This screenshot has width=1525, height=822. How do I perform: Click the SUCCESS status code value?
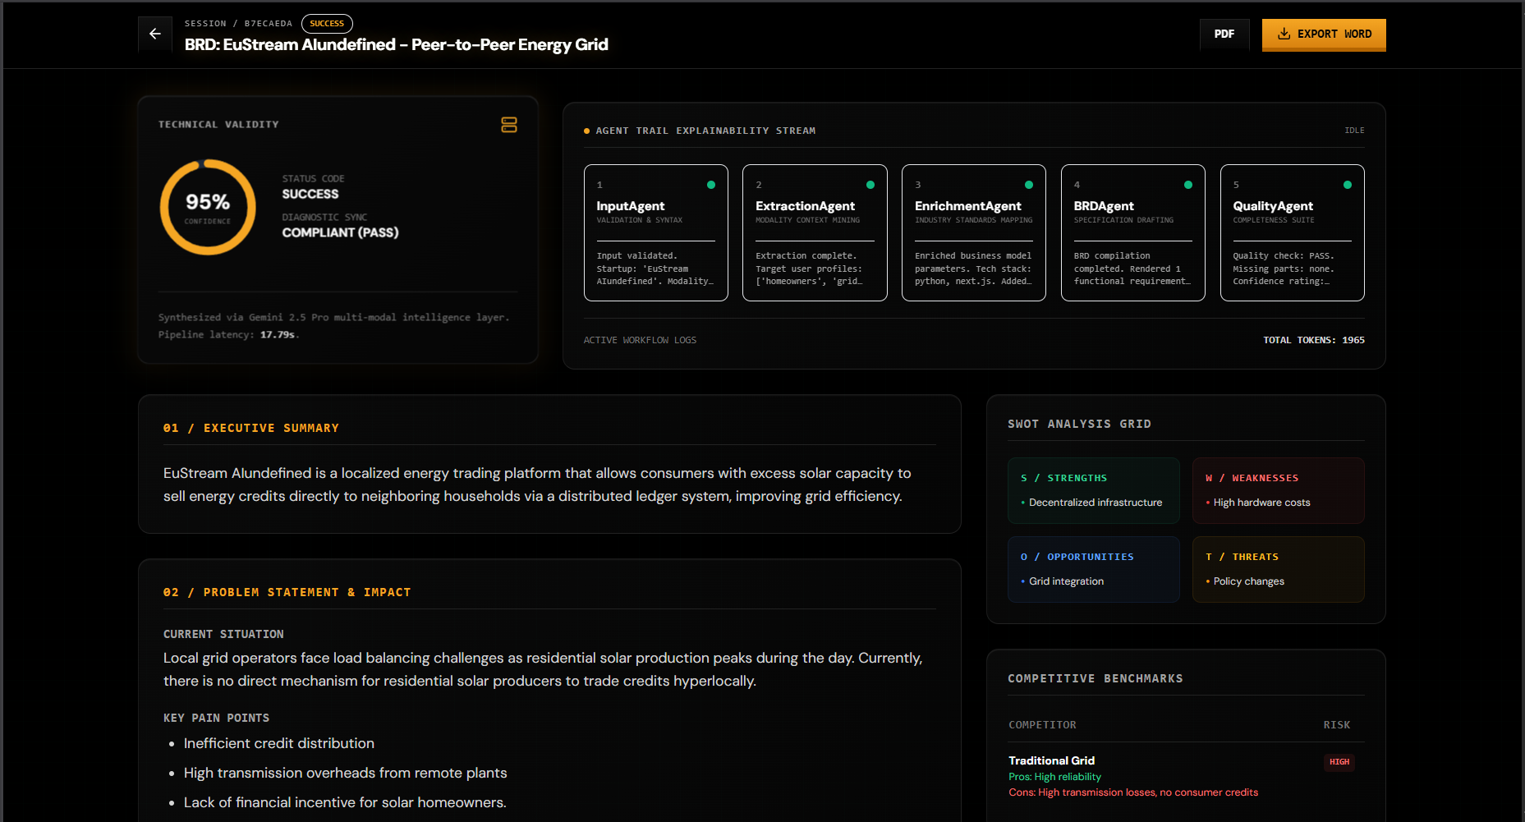coord(310,194)
